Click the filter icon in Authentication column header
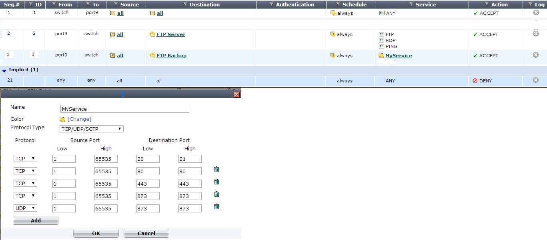547x240 pixels. pos(271,4)
